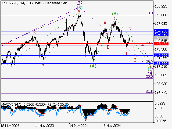Click the green (B) wave label

115,13
